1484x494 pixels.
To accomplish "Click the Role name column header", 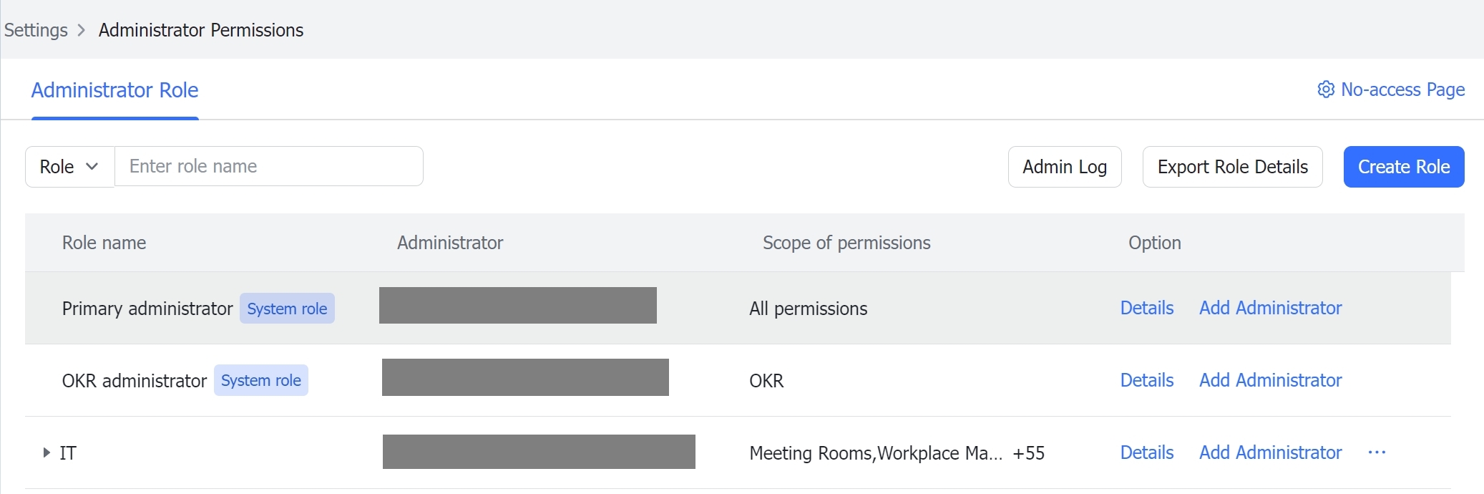I will (104, 243).
